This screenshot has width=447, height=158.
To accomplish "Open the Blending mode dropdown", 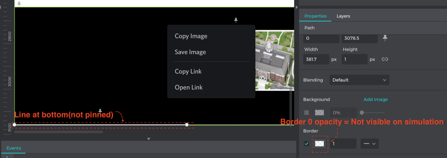I will (359, 80).
